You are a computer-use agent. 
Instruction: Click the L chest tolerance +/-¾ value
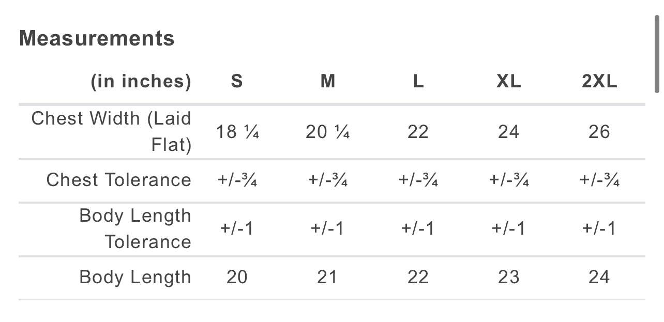tap(418, 180)
